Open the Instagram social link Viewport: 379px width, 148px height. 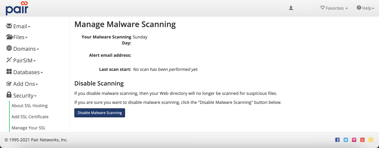354,140
